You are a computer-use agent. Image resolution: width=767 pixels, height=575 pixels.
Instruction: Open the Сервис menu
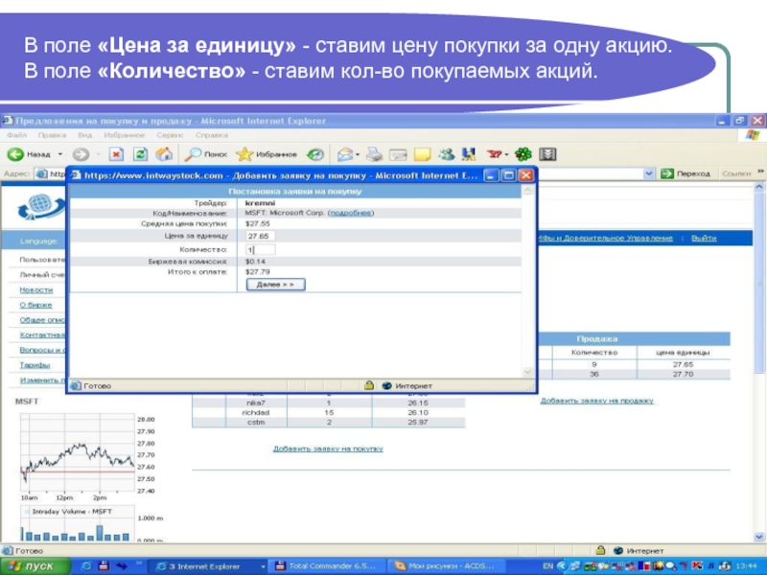tap(170, 136)
